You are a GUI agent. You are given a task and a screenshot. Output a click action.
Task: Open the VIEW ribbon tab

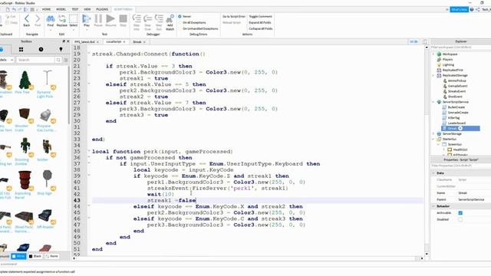click(x=87, y=9)
